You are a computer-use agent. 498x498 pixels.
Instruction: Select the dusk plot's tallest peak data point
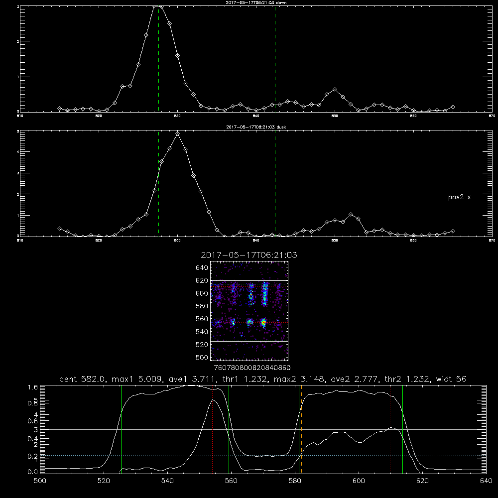tap(178, 134)
